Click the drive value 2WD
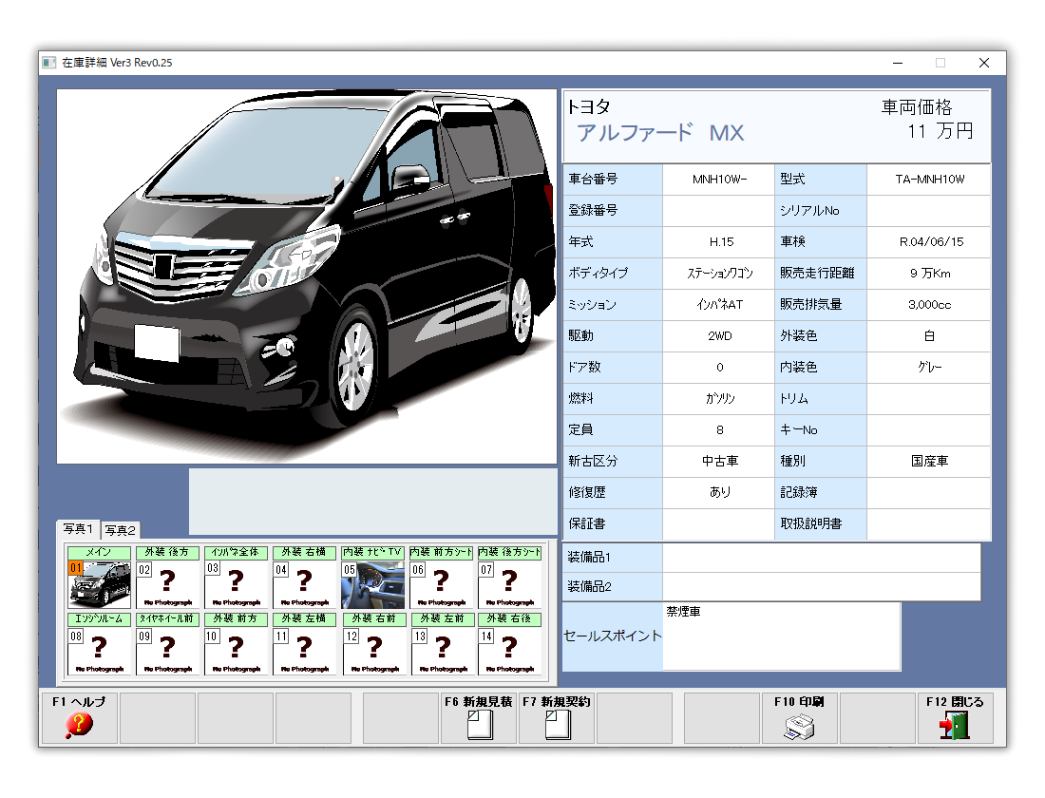 tap(719, 336)
